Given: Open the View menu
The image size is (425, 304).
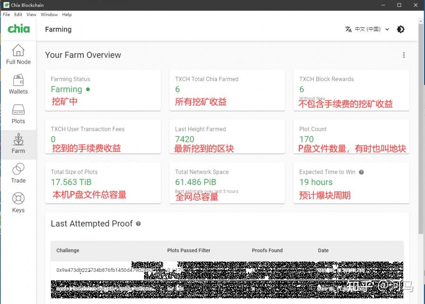Looking at the screenshot, I should 31,14.
